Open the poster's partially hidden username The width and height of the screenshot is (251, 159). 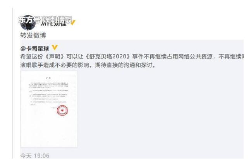53,23
